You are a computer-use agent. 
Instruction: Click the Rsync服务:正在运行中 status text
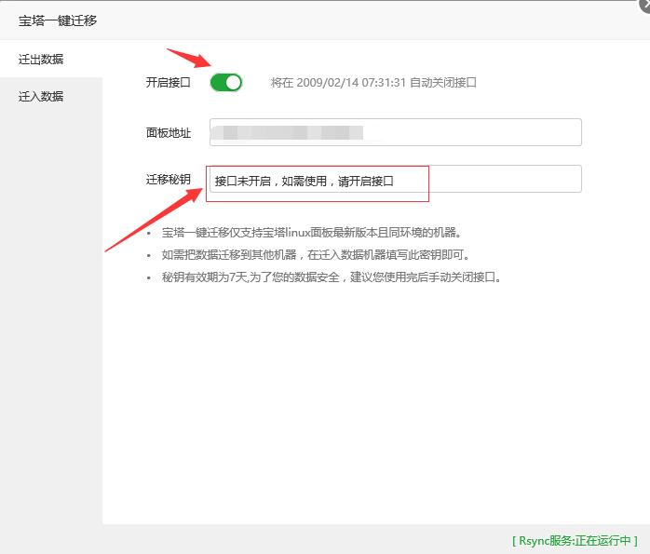click(x=575, y=540)
